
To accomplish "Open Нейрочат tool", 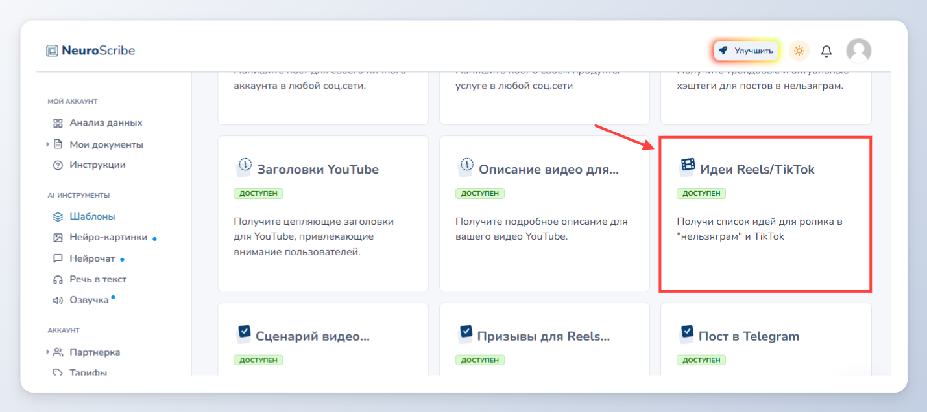I will point(92,258).
